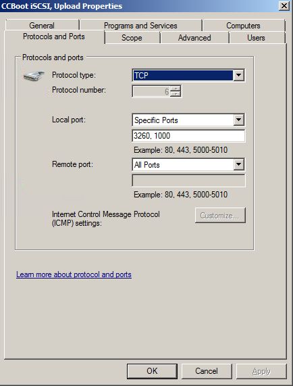
Task: Increase the protocol number with up arrow
Action: (x=176, y=89)
